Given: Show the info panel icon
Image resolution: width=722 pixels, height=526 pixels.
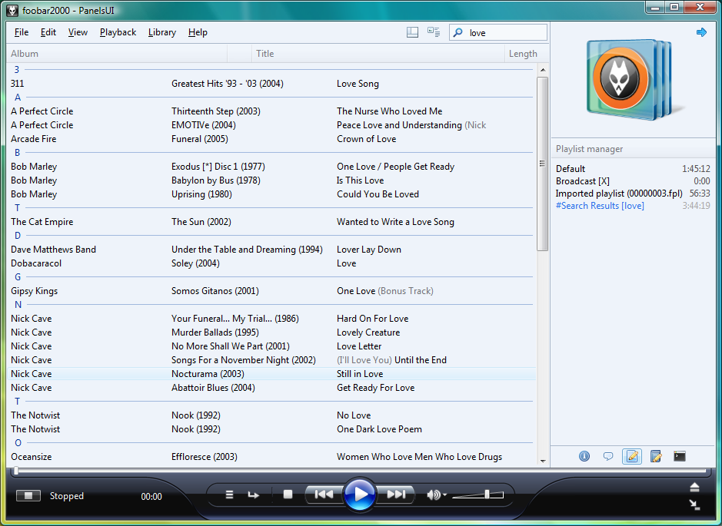Looking at the screenshot, I should click(584, 456).
